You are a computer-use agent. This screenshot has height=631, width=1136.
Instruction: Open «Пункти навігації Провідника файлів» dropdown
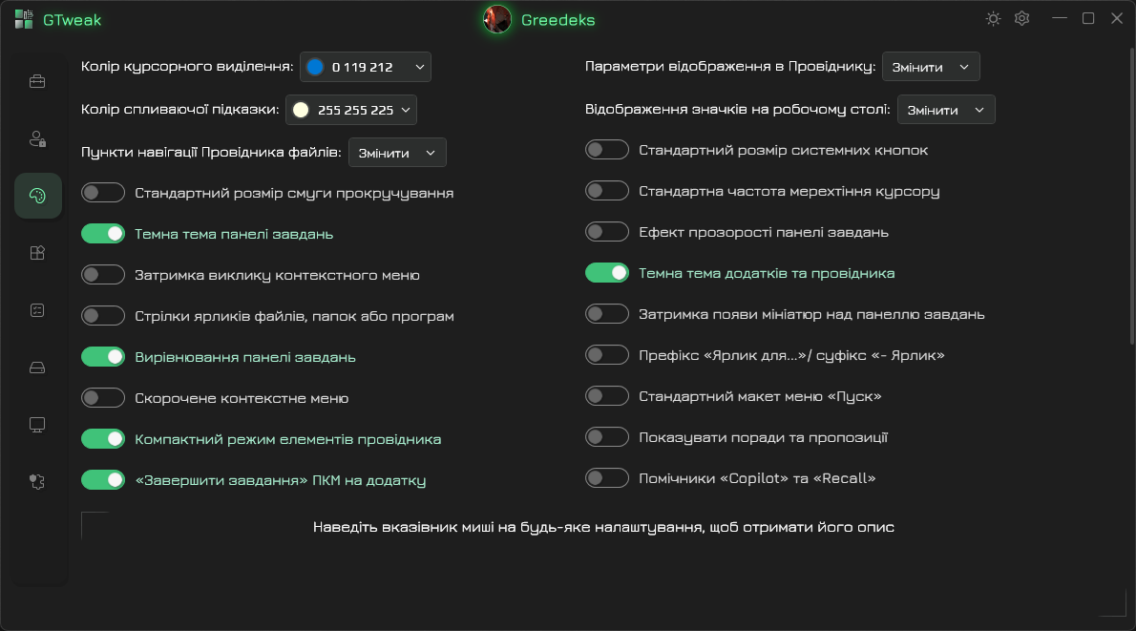397,153
